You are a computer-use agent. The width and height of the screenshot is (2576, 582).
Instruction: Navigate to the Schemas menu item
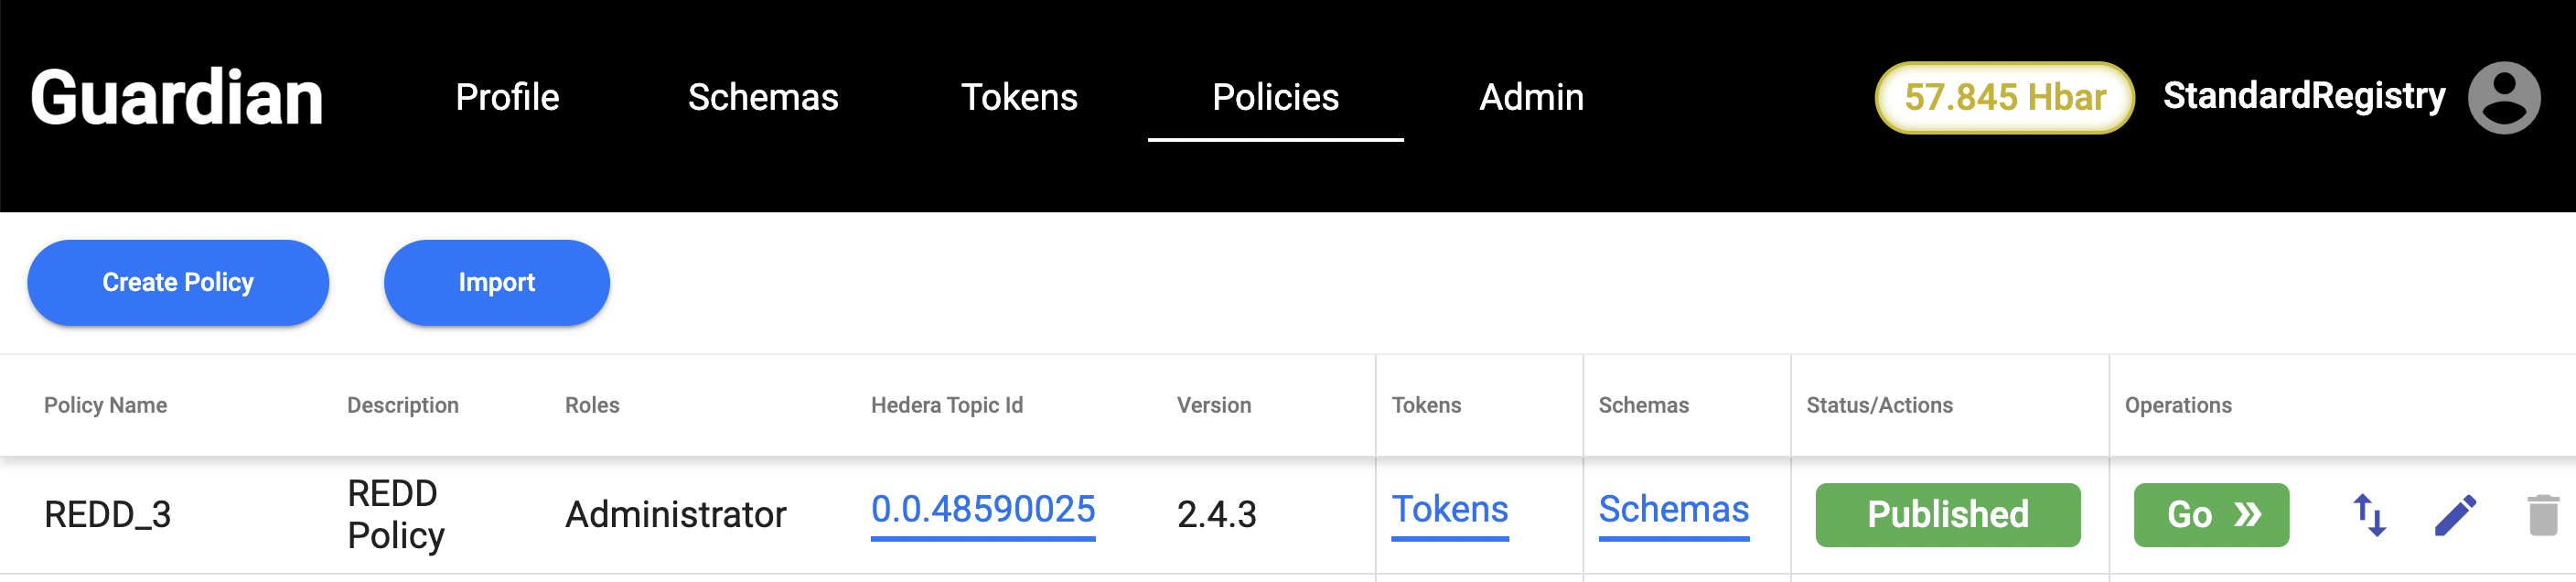763,97
